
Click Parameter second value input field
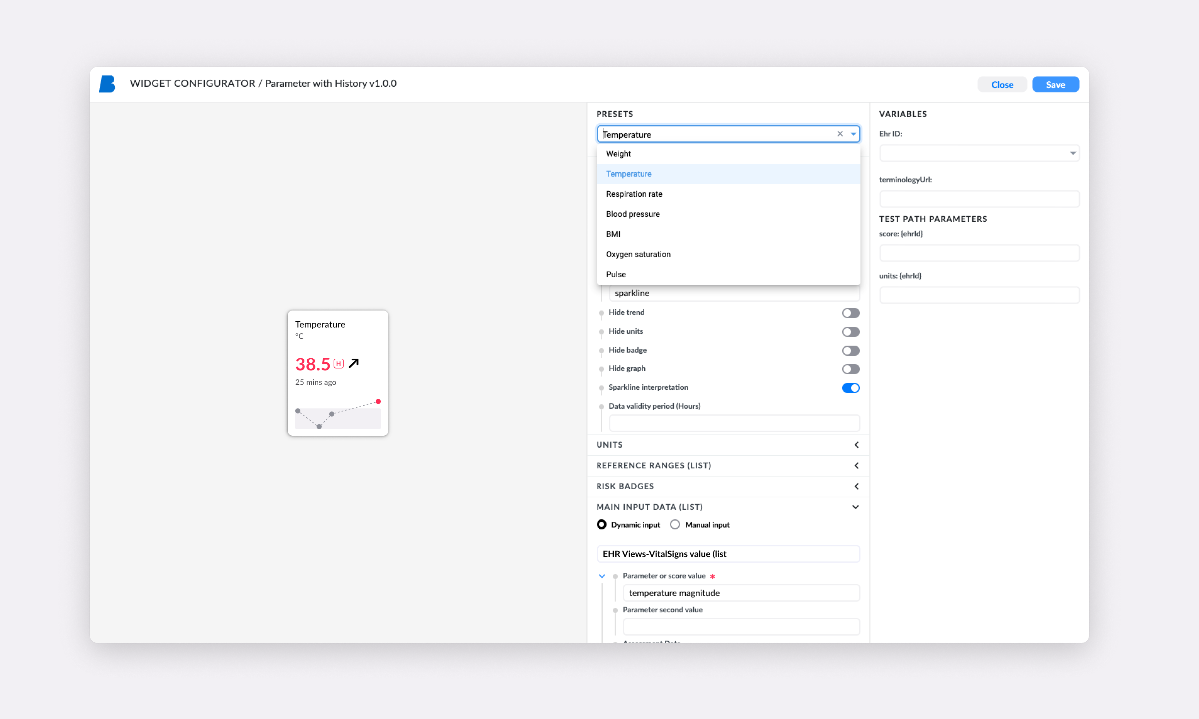tap(741, 626)
